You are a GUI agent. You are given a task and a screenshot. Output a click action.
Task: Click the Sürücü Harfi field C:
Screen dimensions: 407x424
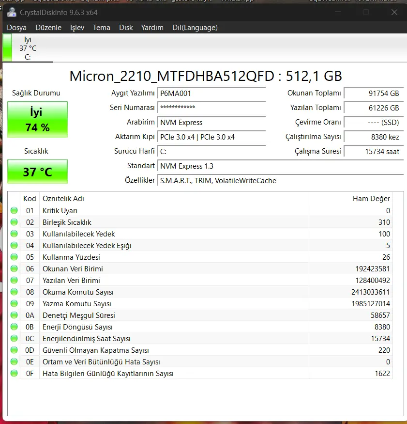(x=211, y=151)
